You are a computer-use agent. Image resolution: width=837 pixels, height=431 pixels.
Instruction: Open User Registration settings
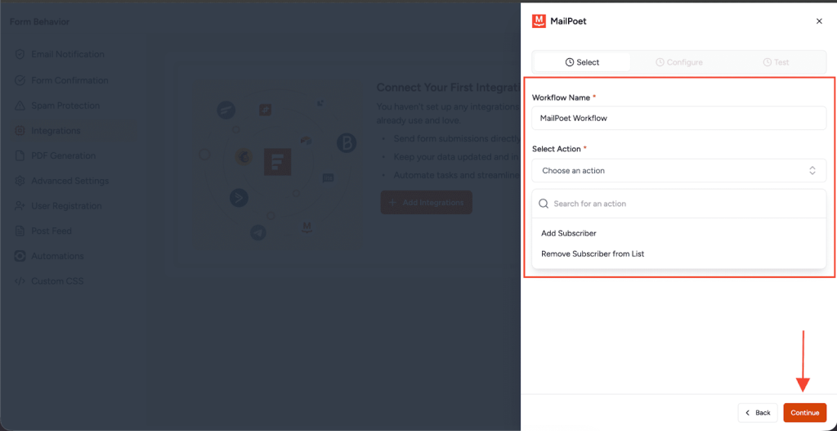[66, 206]
